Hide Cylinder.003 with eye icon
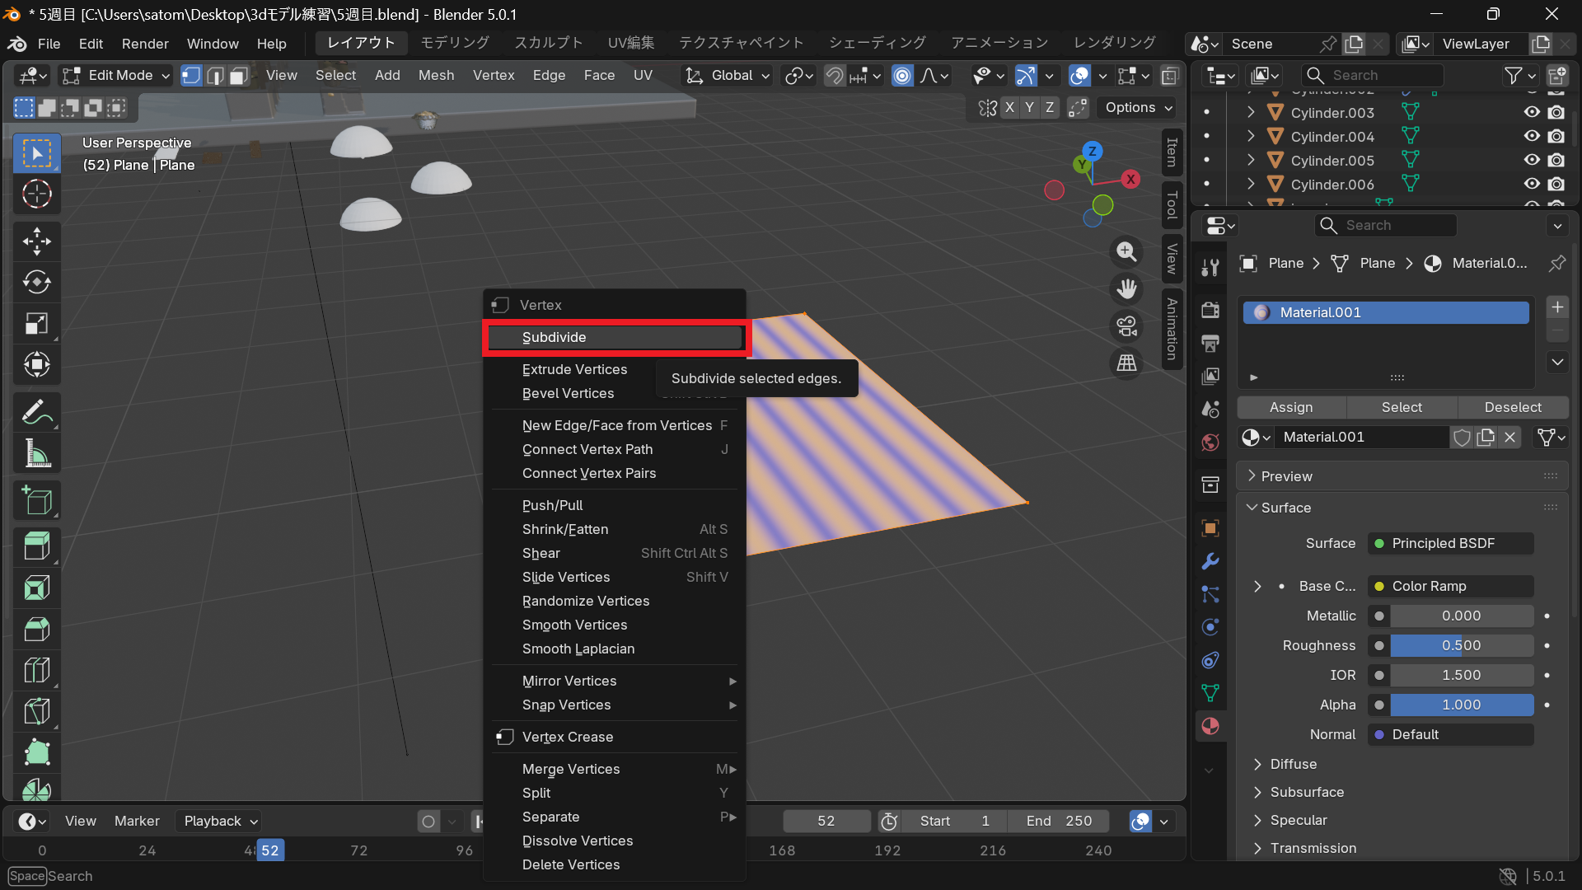Image resolution: width=1582 pixels, height=890 pixels. (x=1532, y=112)
